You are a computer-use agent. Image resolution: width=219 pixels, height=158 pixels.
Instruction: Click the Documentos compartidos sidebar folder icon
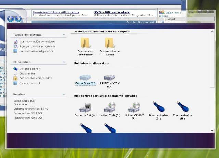15,78
